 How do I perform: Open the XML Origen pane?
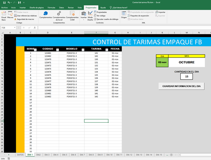pyautogui.click(x=124, y=15)
